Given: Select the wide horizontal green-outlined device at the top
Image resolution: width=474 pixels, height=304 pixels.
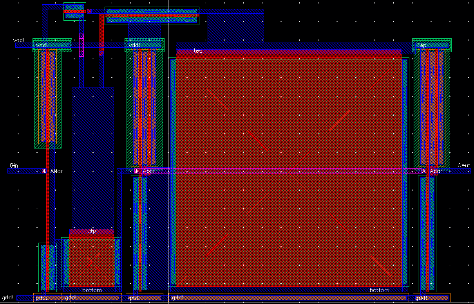Looking at the screenshot, I should (152, 16).
